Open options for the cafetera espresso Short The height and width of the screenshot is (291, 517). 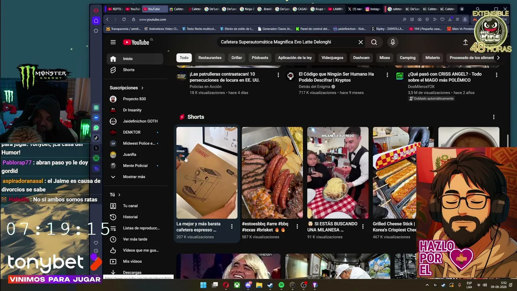[232, 227]
